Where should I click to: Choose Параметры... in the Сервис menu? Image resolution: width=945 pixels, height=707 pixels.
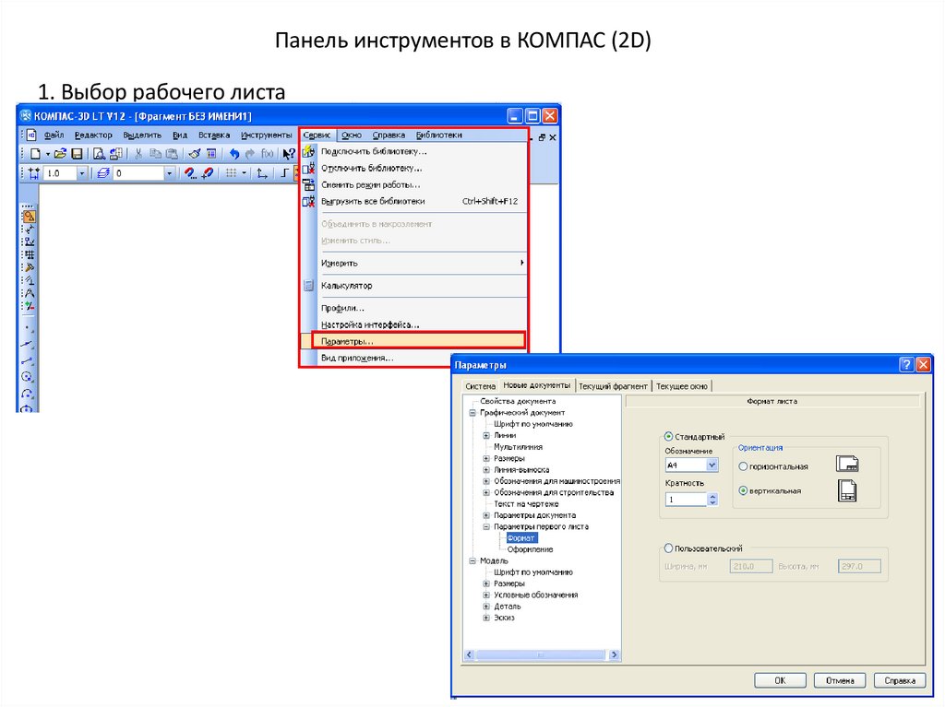pos(413,341)
